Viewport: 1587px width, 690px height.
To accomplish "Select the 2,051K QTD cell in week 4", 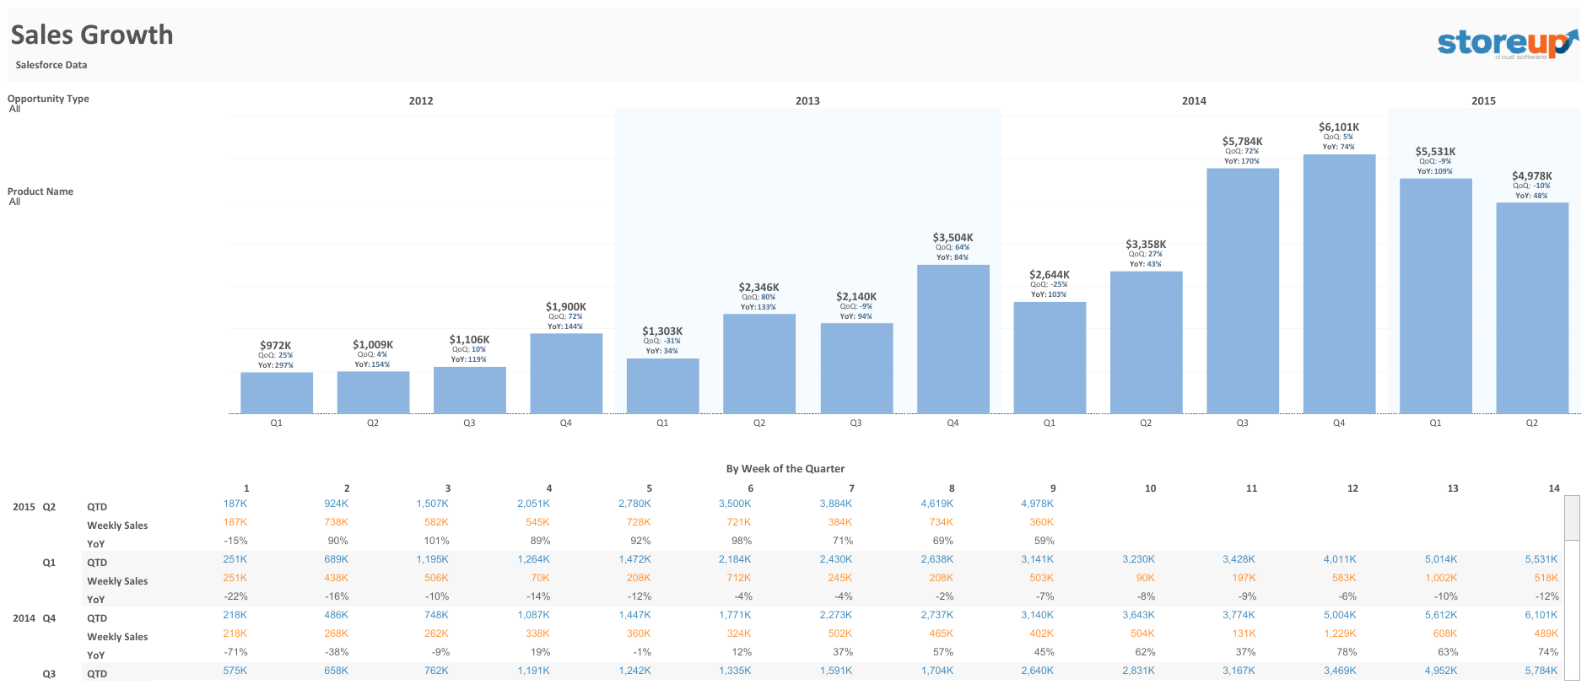I will pos(533,504).
